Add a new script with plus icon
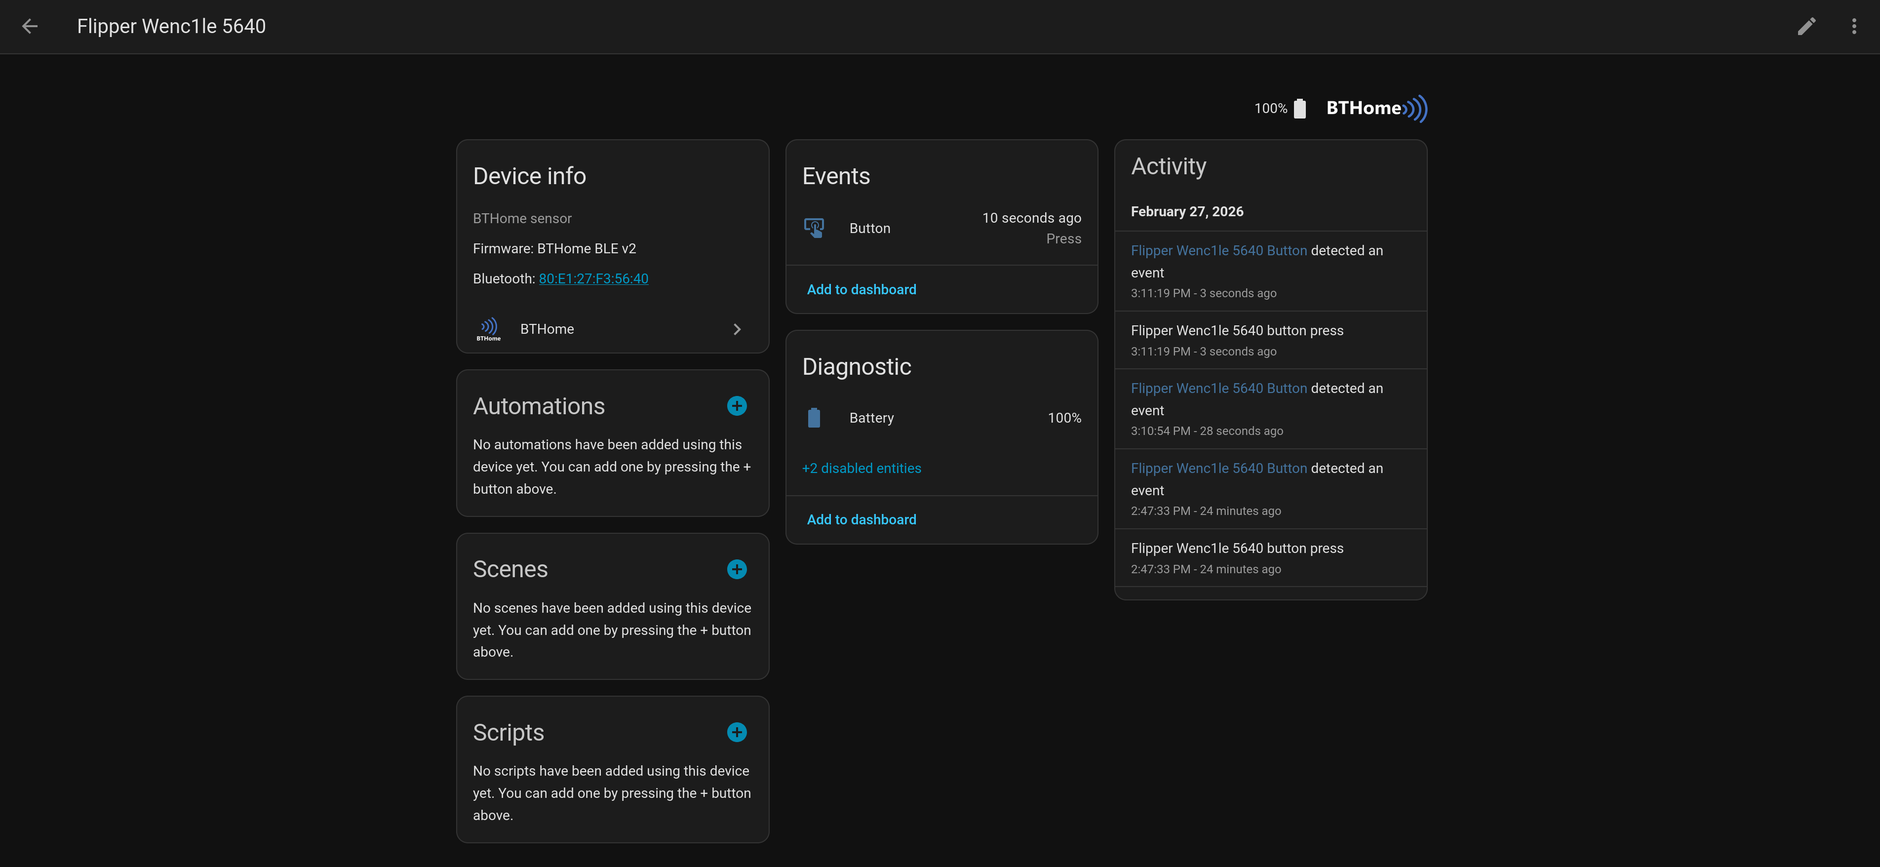This screenshot has height=867, width=1880. 737,732
